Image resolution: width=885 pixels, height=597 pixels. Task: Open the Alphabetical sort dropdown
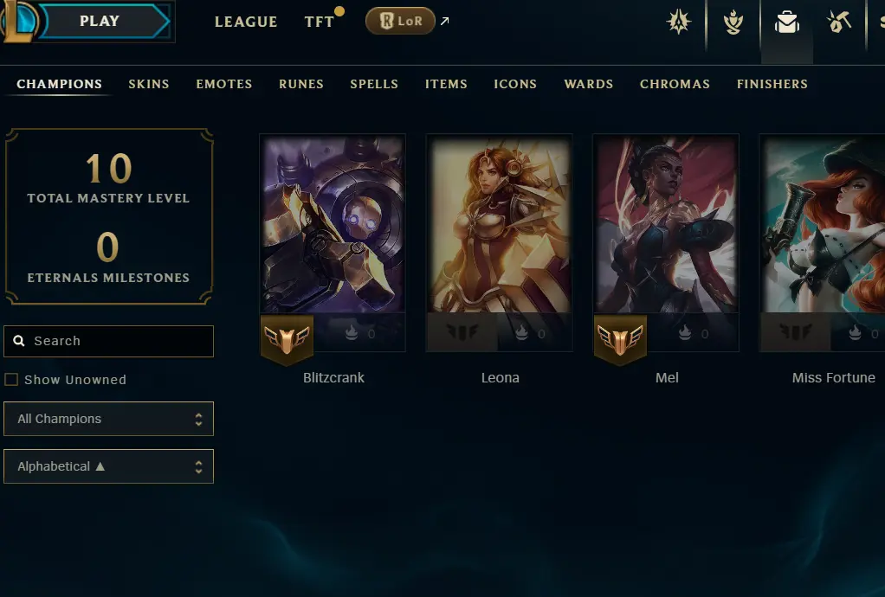click(108, 466)
